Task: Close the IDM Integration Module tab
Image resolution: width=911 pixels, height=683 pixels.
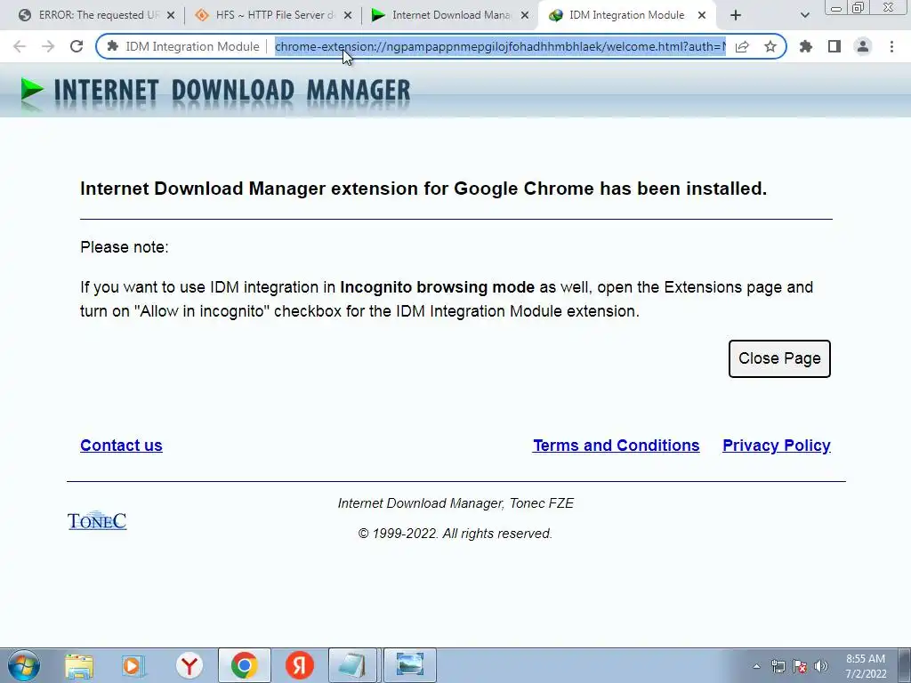Action: tap(702, 15)
